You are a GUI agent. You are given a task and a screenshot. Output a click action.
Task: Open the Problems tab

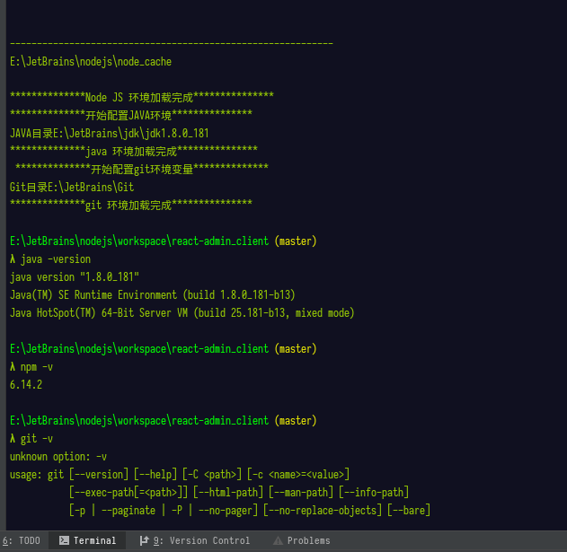pyautogui.click(x=302, y=540)
